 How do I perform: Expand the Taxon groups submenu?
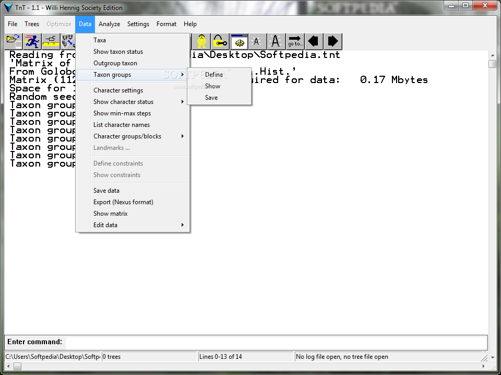point(133,75)
